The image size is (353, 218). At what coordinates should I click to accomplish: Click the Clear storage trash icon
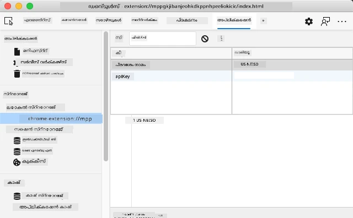(x=17, y=74)
